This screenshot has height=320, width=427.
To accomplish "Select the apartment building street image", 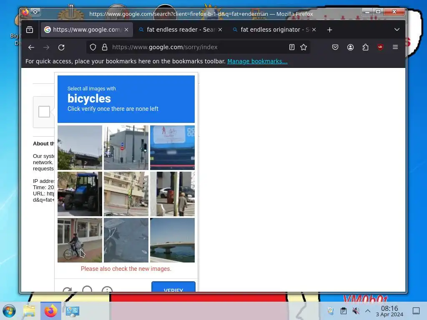I will tap(126, 194).
